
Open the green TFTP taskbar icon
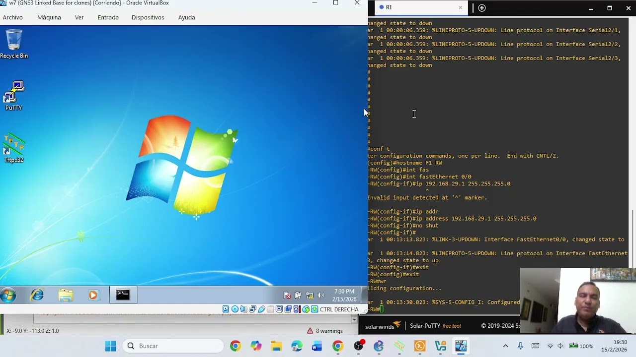click(399, 346)
